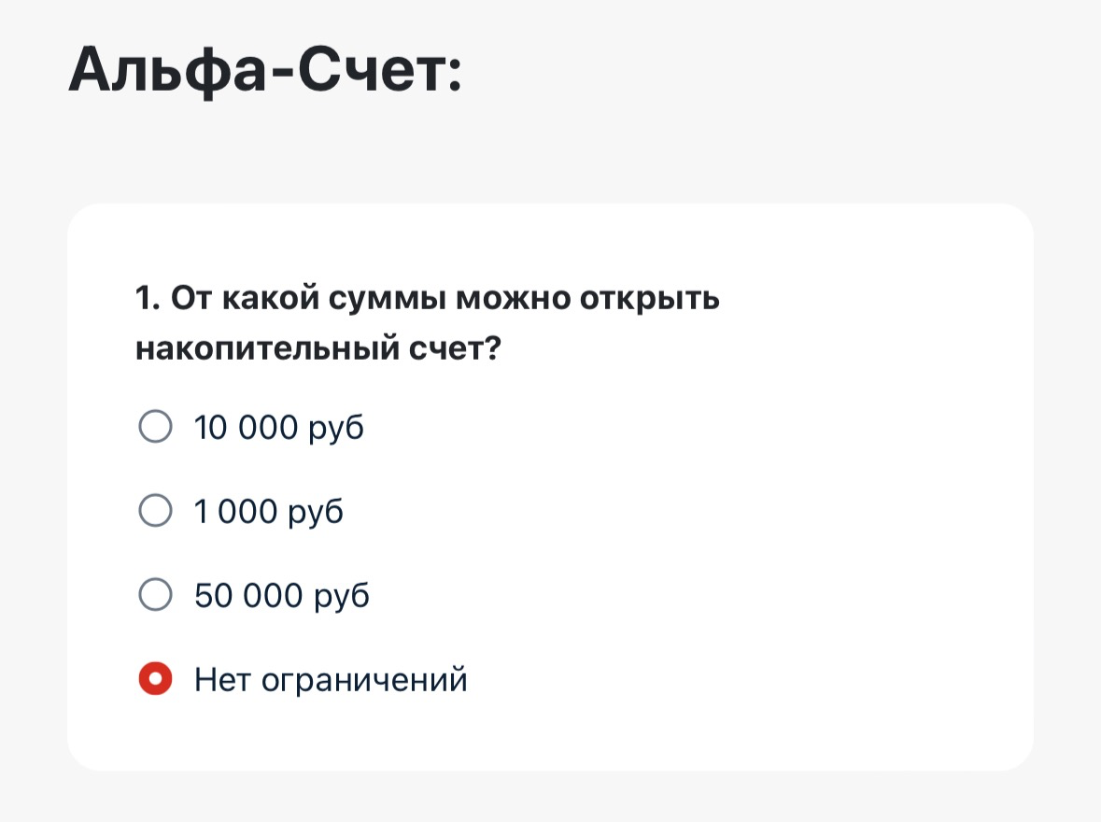The image size is (1101, 822).
Task: Click the question text about накопительный счет
Action: [428, 324]
